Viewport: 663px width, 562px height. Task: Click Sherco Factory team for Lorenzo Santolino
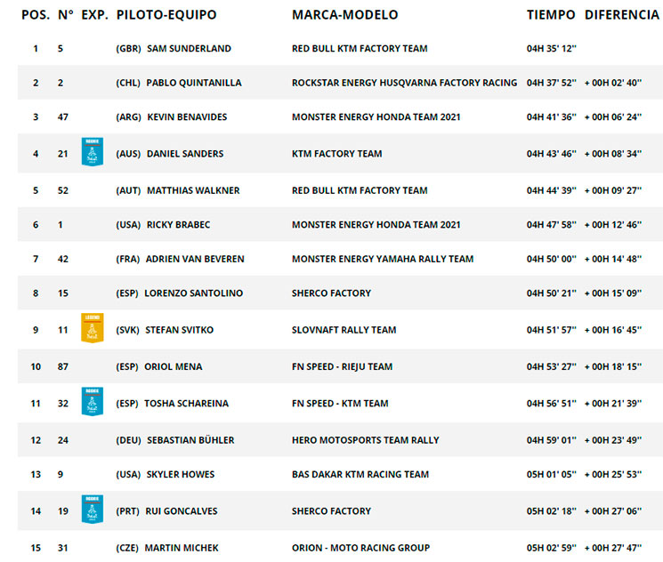tap(331, 293)
